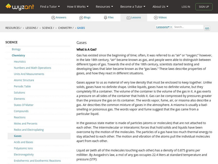This screenshot has height=164, width=218.
Task: Click the Log In link
Action: 186,7
